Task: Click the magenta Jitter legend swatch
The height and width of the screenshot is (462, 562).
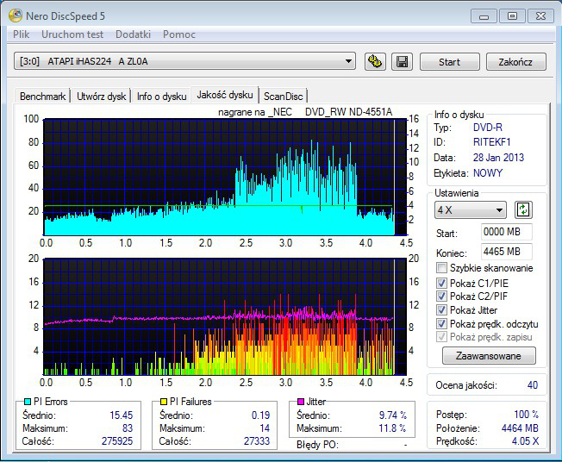Action: [x=301, y=402]
